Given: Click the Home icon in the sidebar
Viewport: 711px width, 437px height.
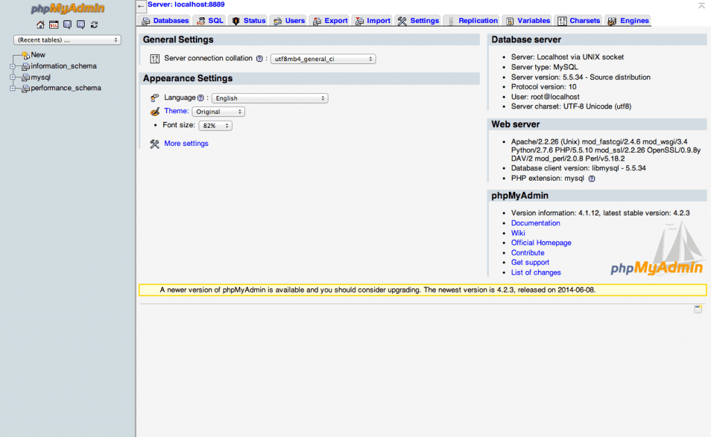Looking at the screenshot, I should point(40,24).
